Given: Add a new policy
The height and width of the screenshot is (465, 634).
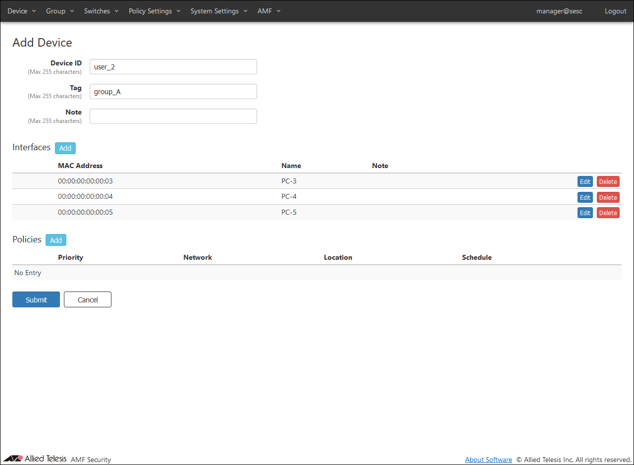Looking at the screenshot, I should click(x=56, y=240).
